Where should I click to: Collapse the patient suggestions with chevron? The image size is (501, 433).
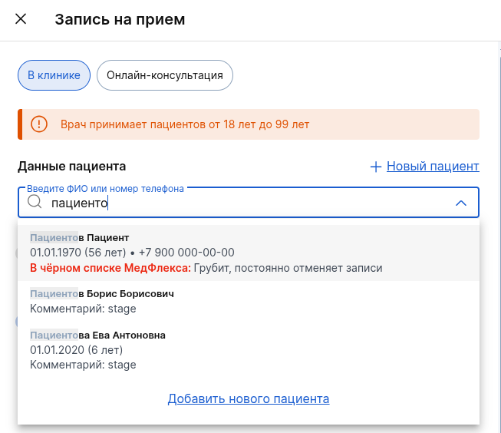(x=461, y=203)
